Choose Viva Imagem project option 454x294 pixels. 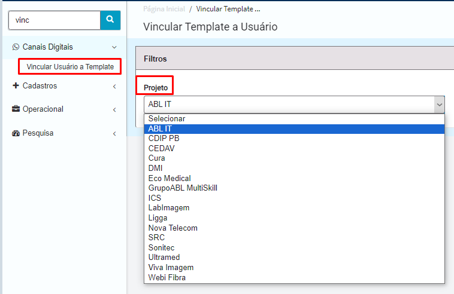(x=294, y=268)
